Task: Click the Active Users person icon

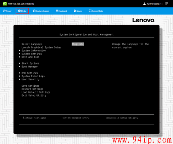Action: 144,4
